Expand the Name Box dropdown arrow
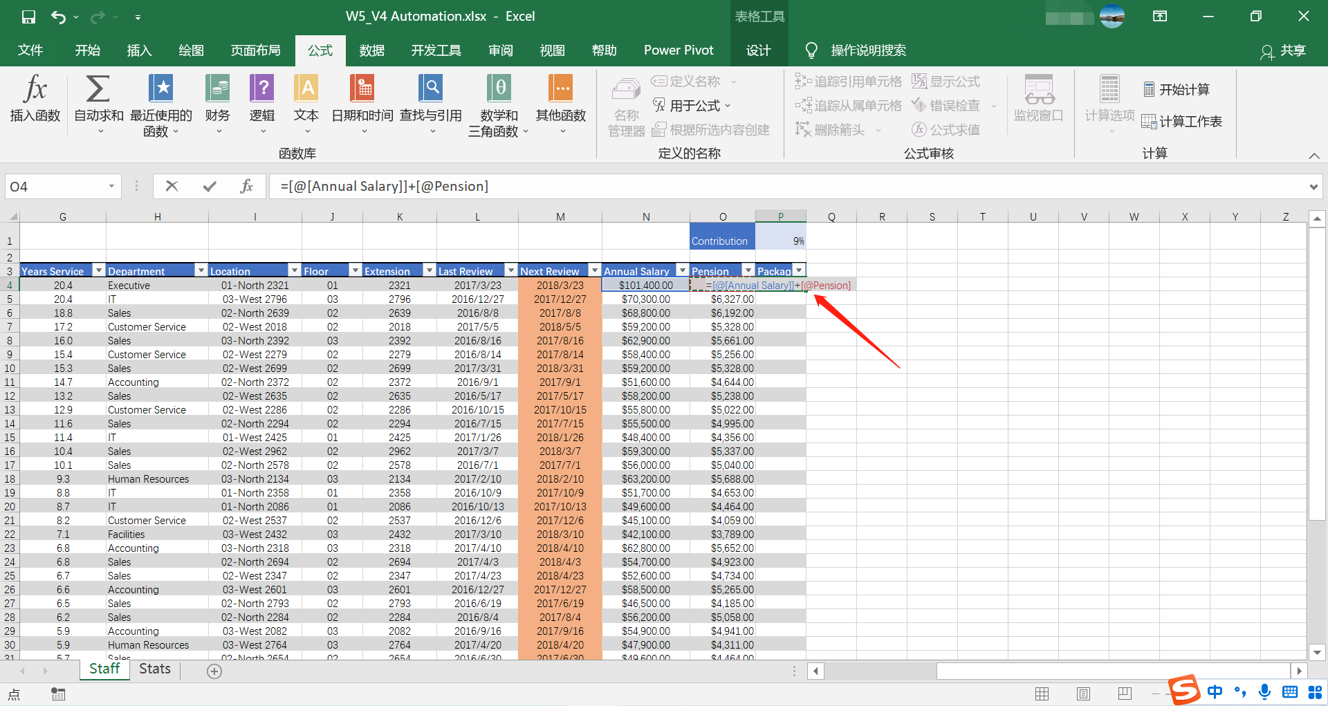1328x706 pixels. (111, 186)
